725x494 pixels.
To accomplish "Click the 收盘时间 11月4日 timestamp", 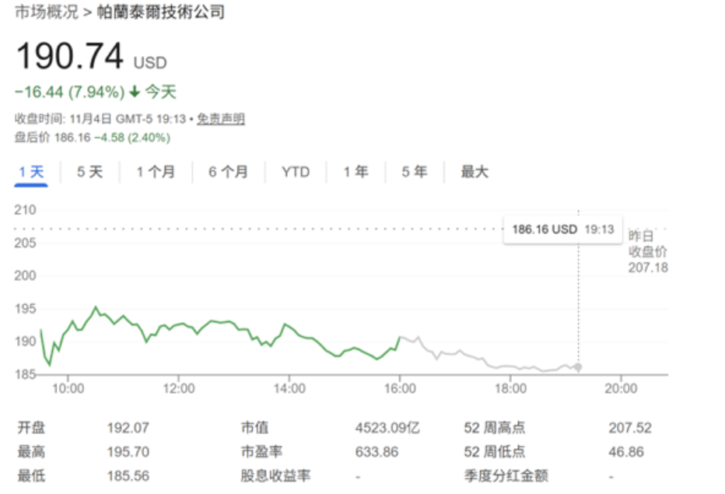I will pos(100,119).
